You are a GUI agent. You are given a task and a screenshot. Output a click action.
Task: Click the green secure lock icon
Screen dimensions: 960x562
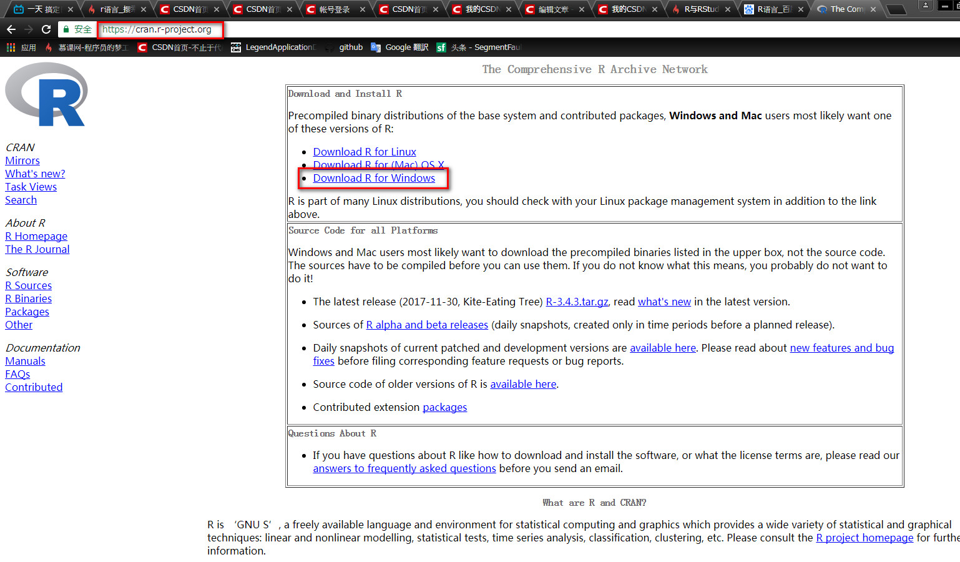(x=66, y=29)
